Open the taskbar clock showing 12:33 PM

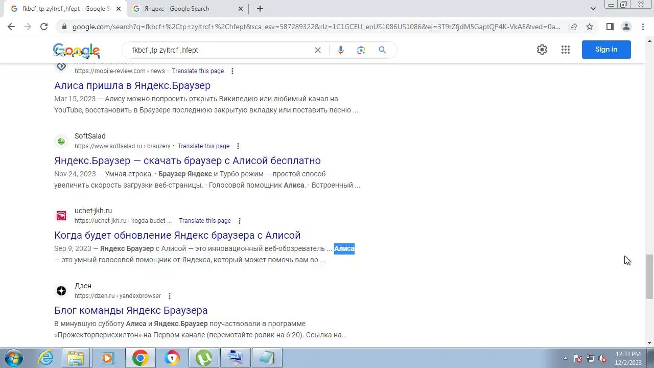(628, 358)
